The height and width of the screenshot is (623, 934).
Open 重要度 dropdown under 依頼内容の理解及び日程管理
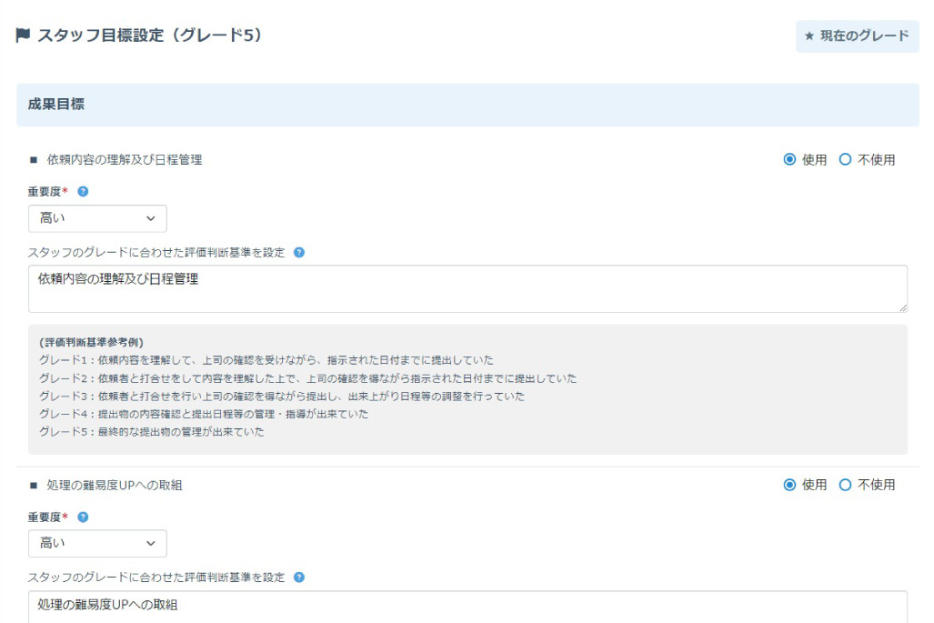pos(97,218)
